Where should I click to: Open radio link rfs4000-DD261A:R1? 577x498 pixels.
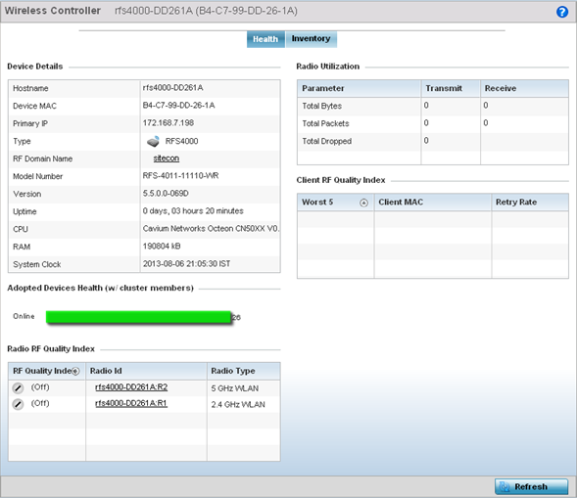pyautogui.click(x=131, y=403)
